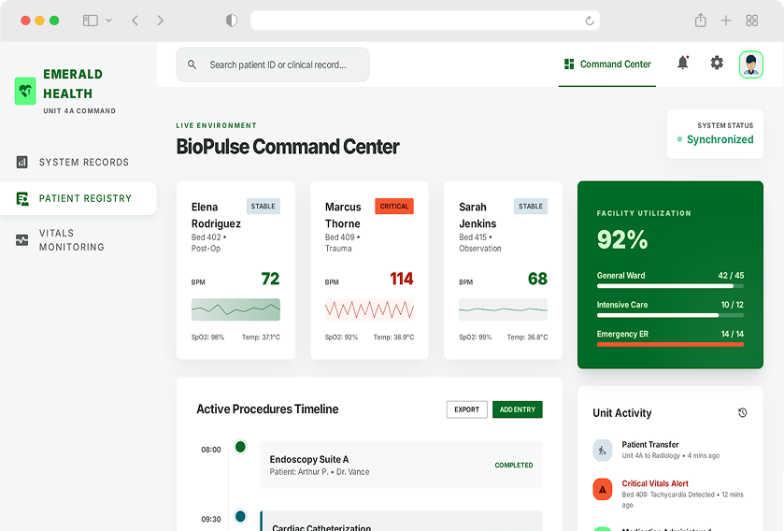Screen dimensions: 784x531
Task: Open Elena Rodriguez heart rate chart
Action: [x=235, y=309]
